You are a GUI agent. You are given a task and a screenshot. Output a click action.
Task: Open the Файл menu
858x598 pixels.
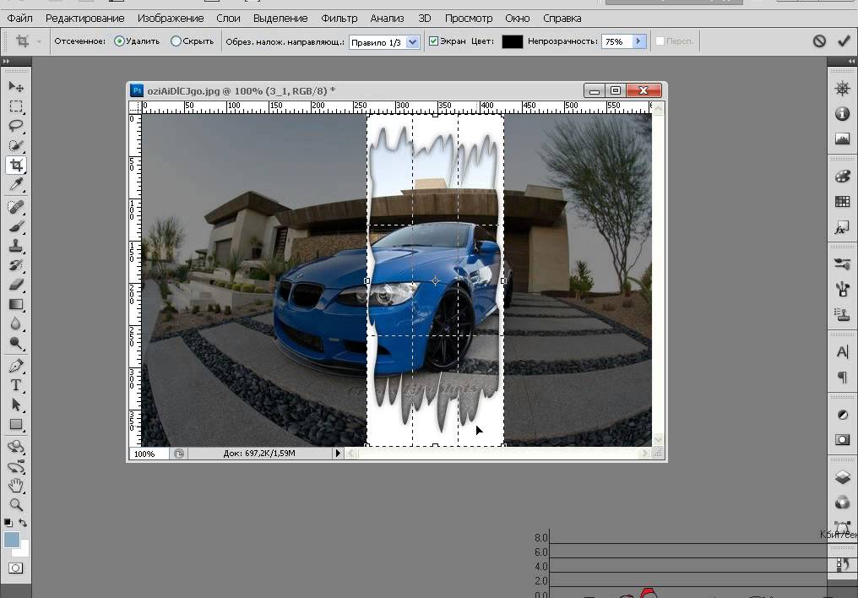(19, 18)
